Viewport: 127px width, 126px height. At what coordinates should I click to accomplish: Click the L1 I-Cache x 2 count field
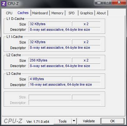(86, 42)
